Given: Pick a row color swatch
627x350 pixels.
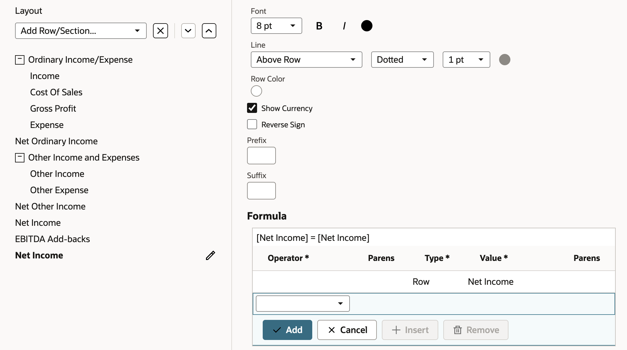Looking at the screenshot, I should click(x=256, y=91).
